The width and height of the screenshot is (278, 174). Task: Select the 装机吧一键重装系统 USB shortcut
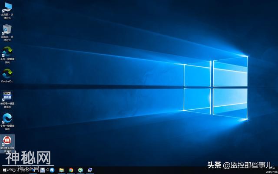tap(7, 99)
